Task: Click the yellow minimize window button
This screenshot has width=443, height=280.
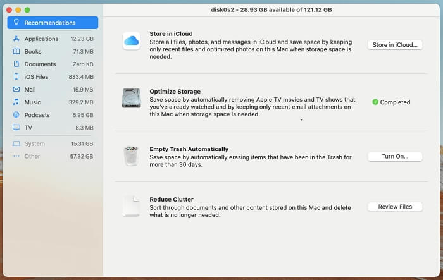Action: point(18,10)
